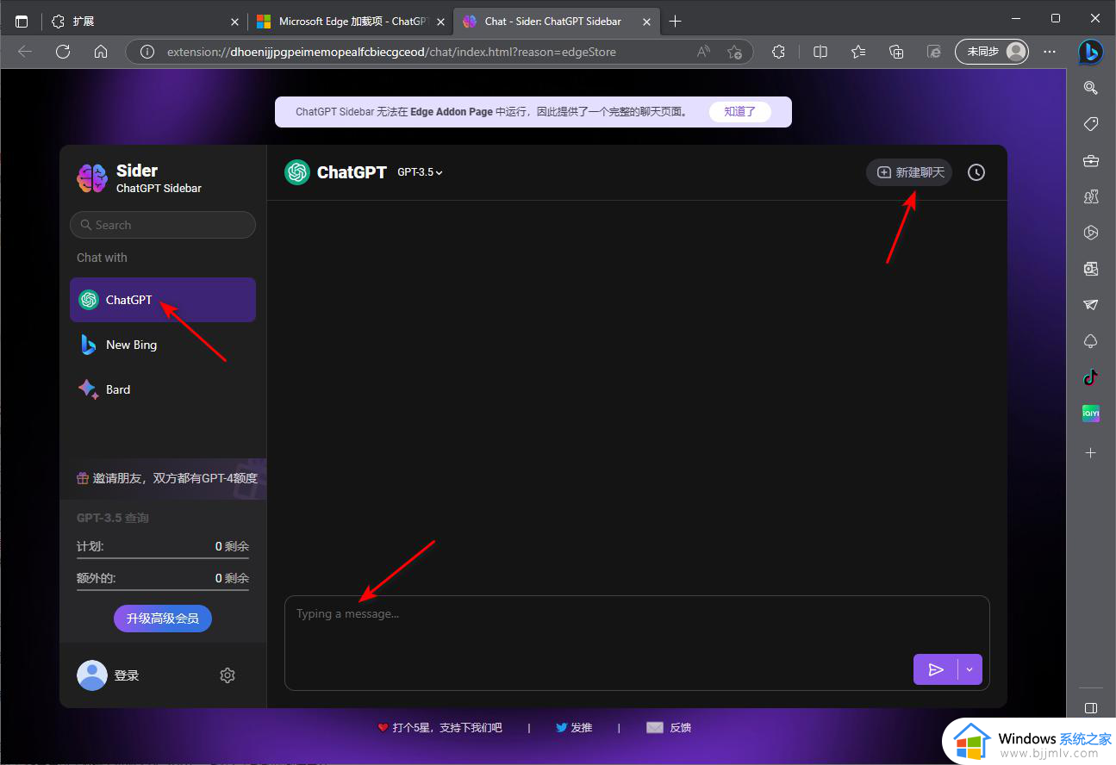
Task: Switch to Microsoft Edge 加载项 tab
Action: pos(350,22)
